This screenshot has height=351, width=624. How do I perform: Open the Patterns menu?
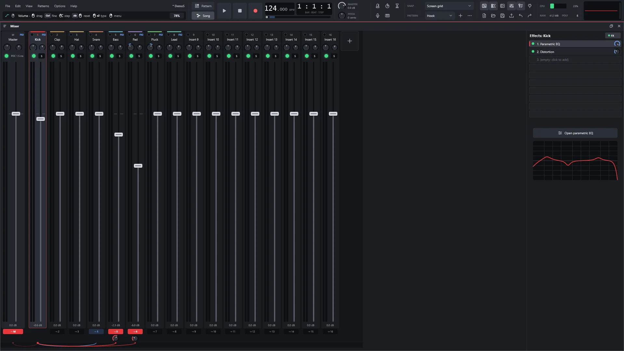(43, 6)
